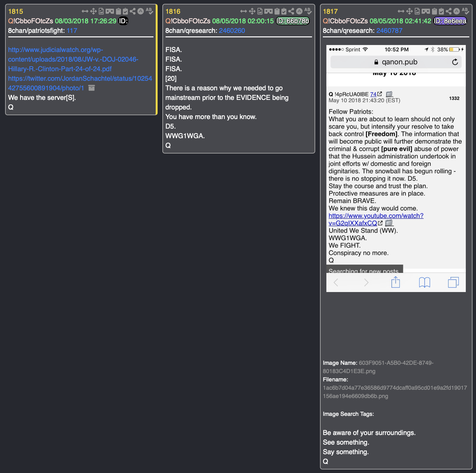Open the JordanSchachtel Twitter status link
Screen dimensions: 476x473
coord(80,83)
